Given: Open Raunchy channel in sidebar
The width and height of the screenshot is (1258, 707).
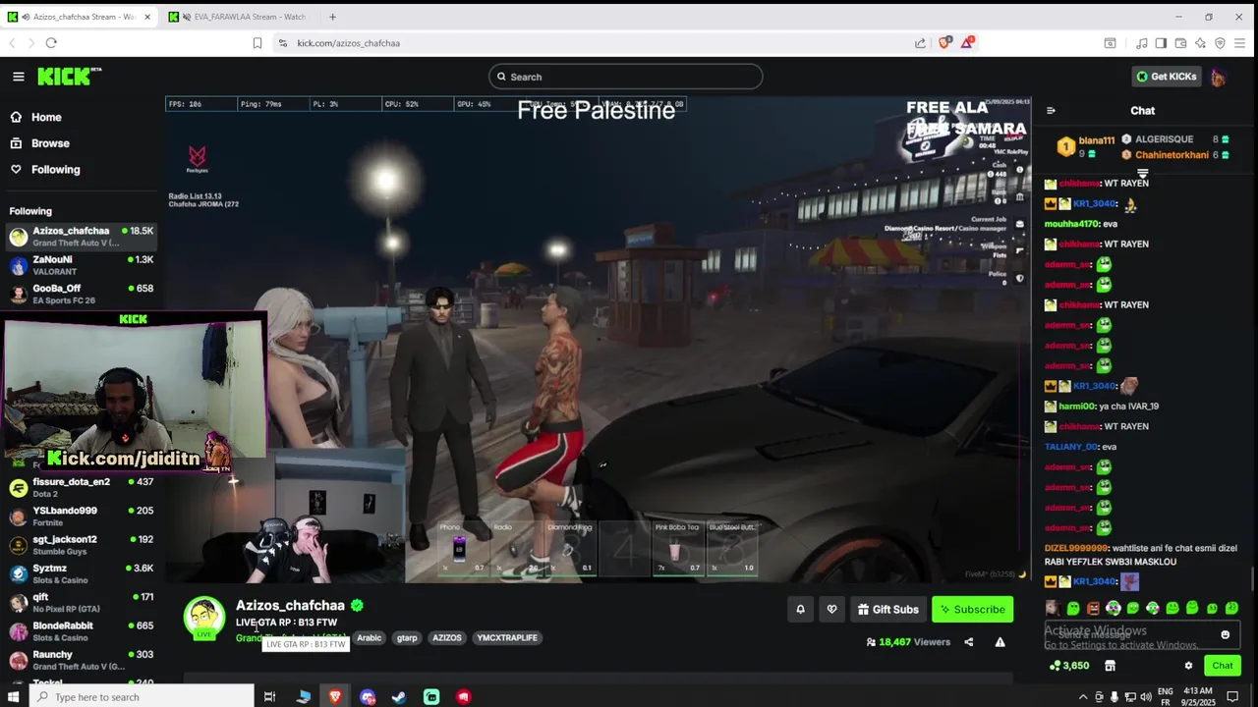Looking at the screenshot, I should (81, 660).
